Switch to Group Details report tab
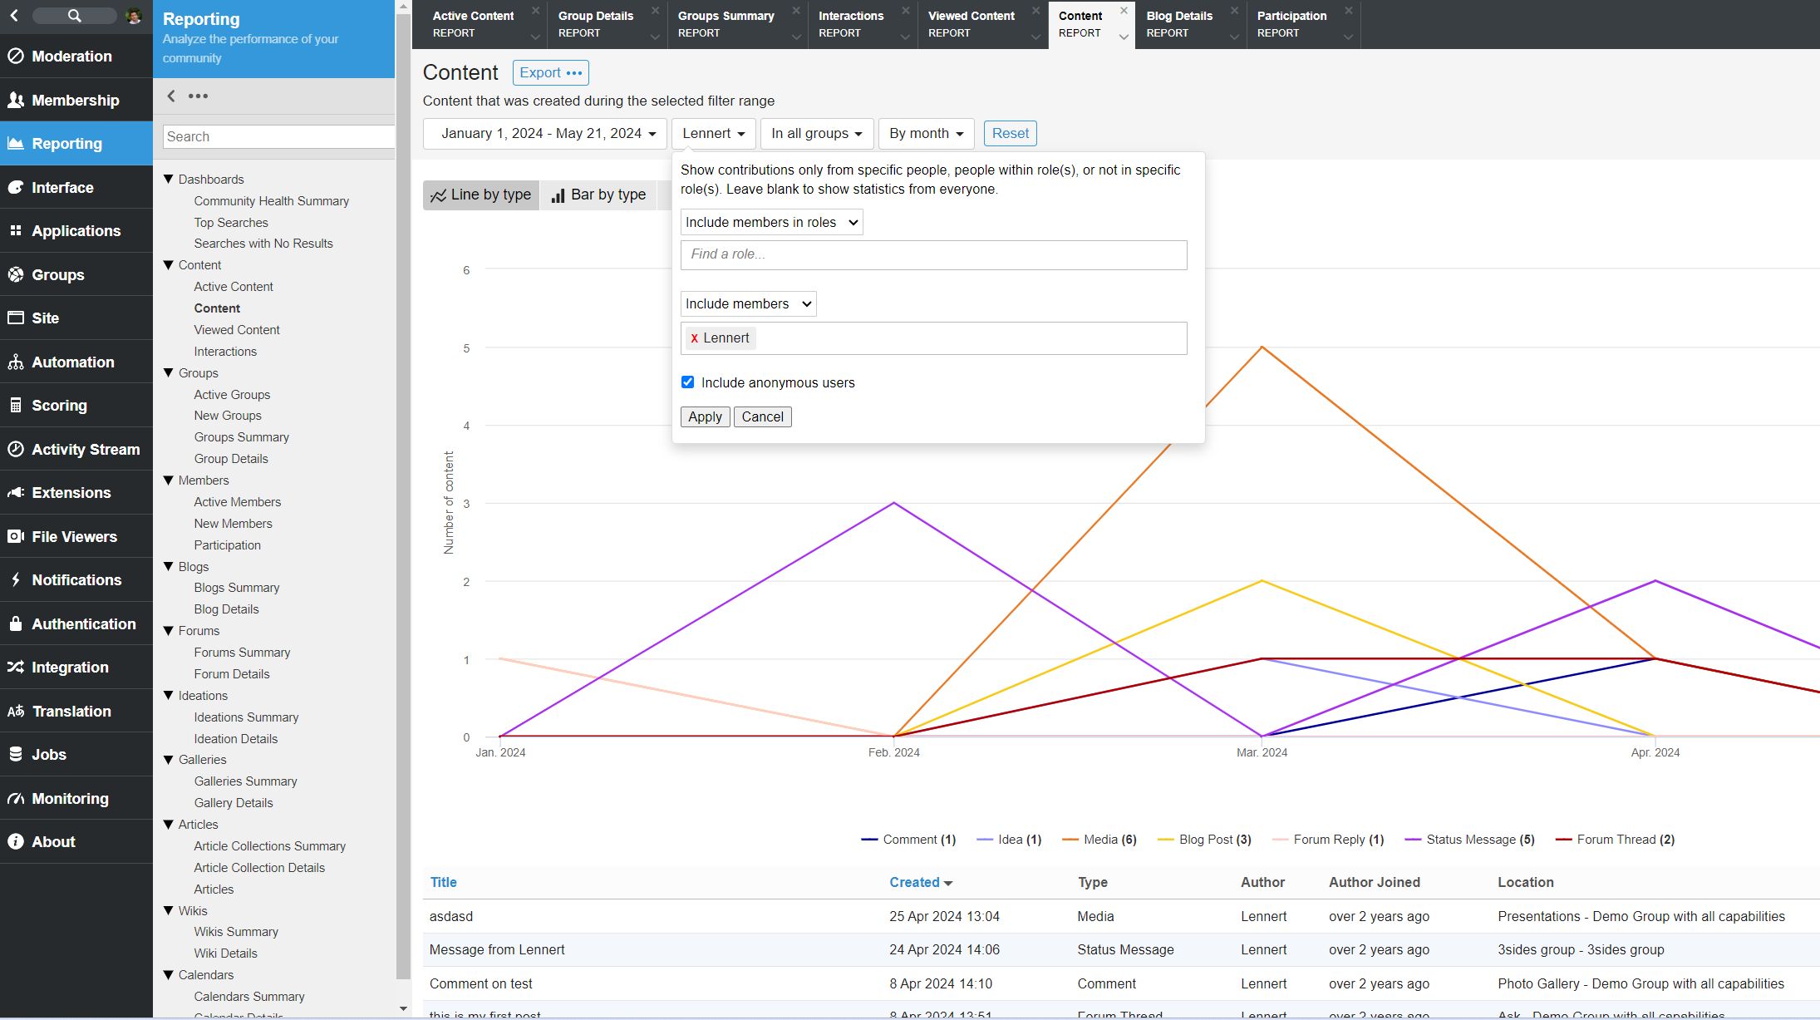 click(x=595, y=24)
